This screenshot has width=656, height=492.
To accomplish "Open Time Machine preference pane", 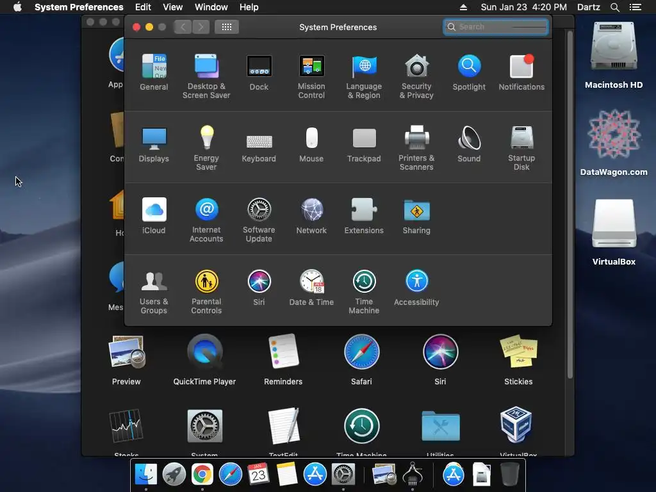I will [x=364, y=291].
